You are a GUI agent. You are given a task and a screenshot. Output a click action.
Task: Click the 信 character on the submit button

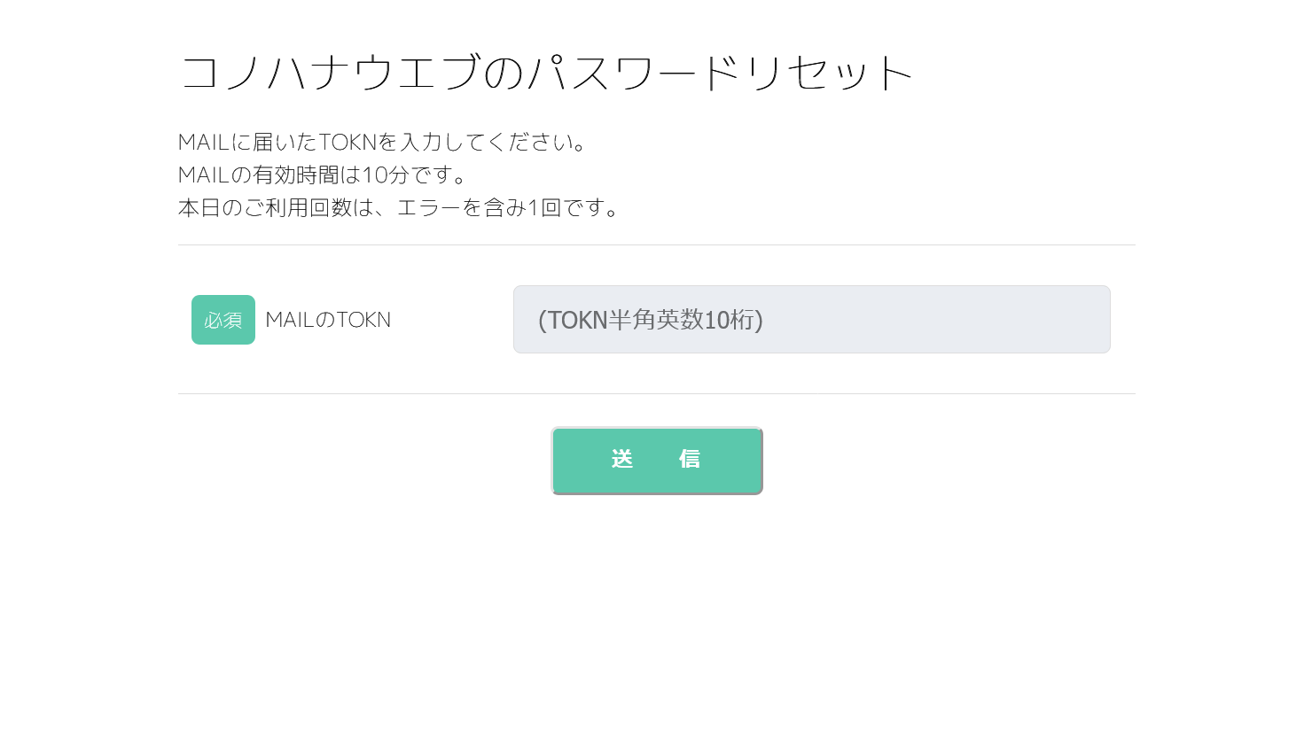tap(690, 459)
